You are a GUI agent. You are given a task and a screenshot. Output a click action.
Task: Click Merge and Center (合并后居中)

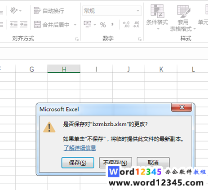tap(52, 25)
